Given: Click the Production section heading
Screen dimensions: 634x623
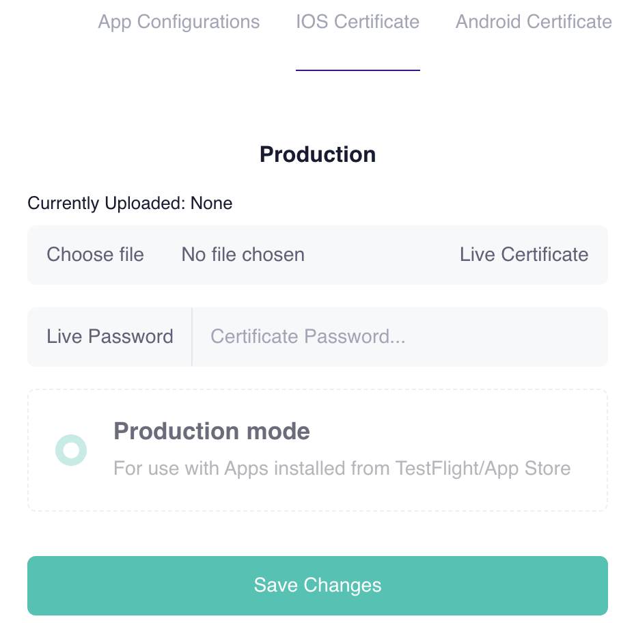Looking at the screenshot, I should pyautogui.click(x=318, y=154).
